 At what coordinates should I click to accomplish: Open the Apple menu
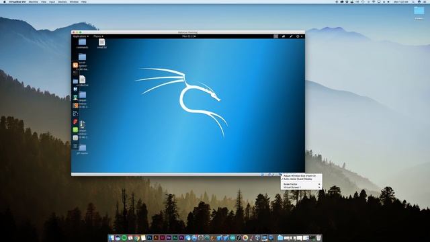tap(5, 1)
